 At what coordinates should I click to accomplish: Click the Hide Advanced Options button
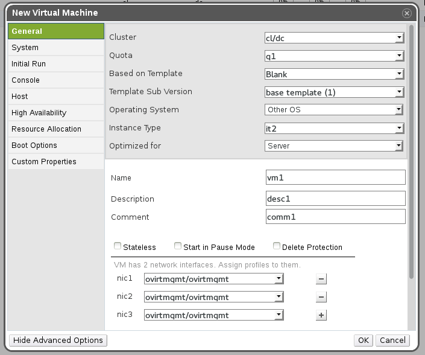[58, 341]
